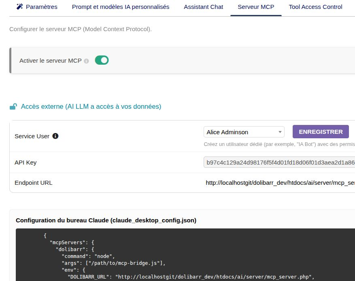Click the Service User label
The width and height of the screenshot is (355, 281).
[x=32, y=136]
